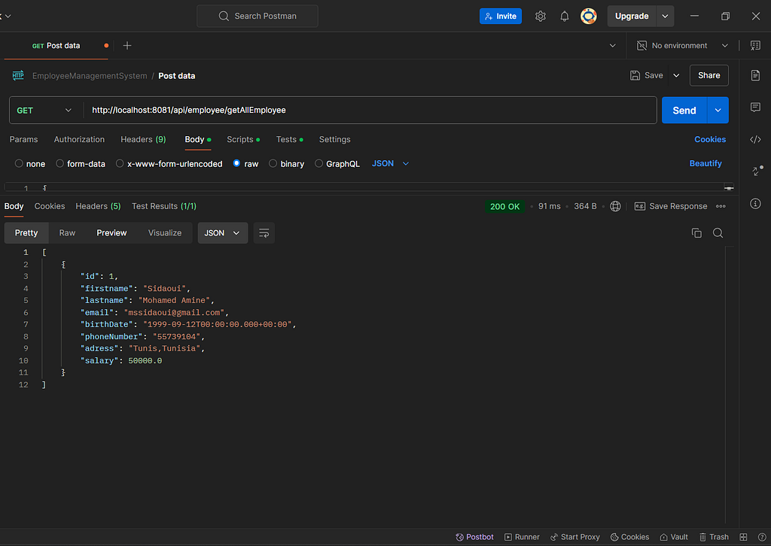Viewport: 771px width, 546px height.
Task: Open the workspace chevron in the title bar
Action: [6, 17]
